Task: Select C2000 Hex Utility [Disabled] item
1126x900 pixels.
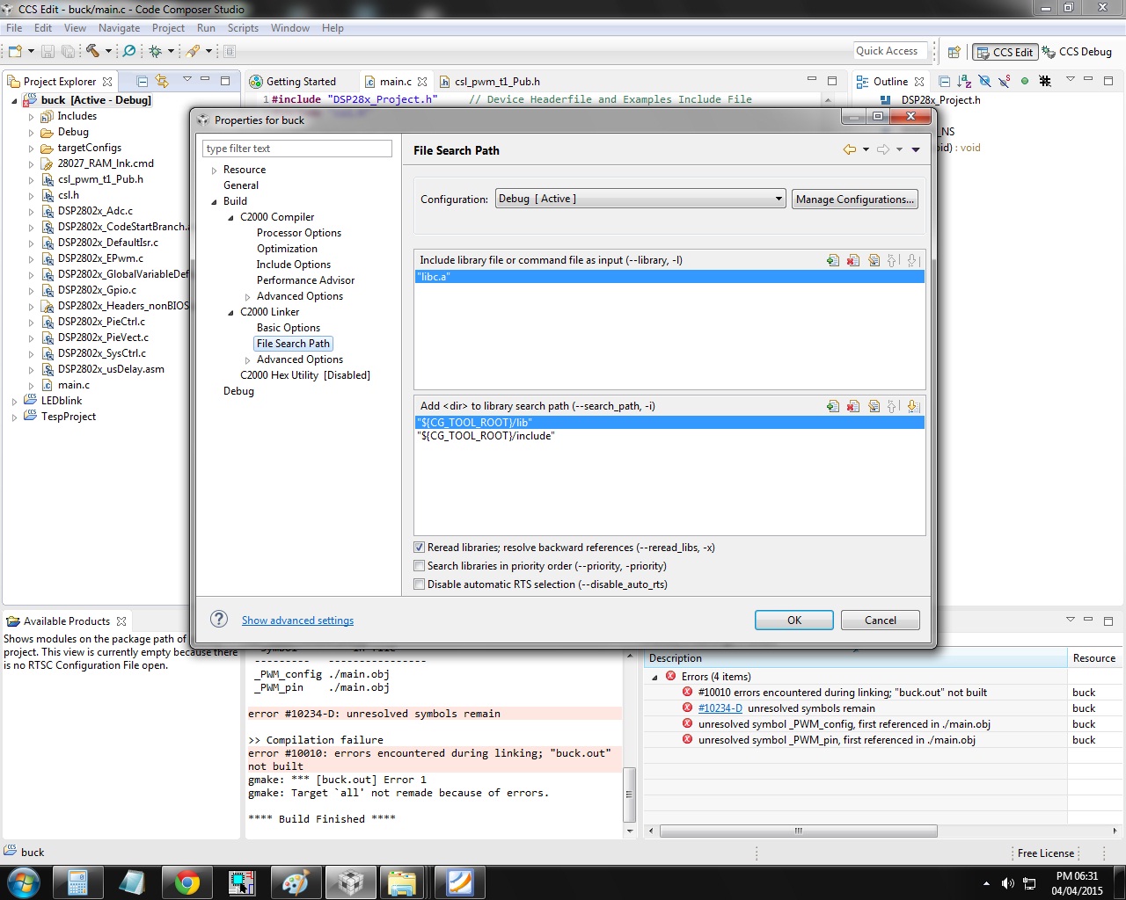Action: 305,375
